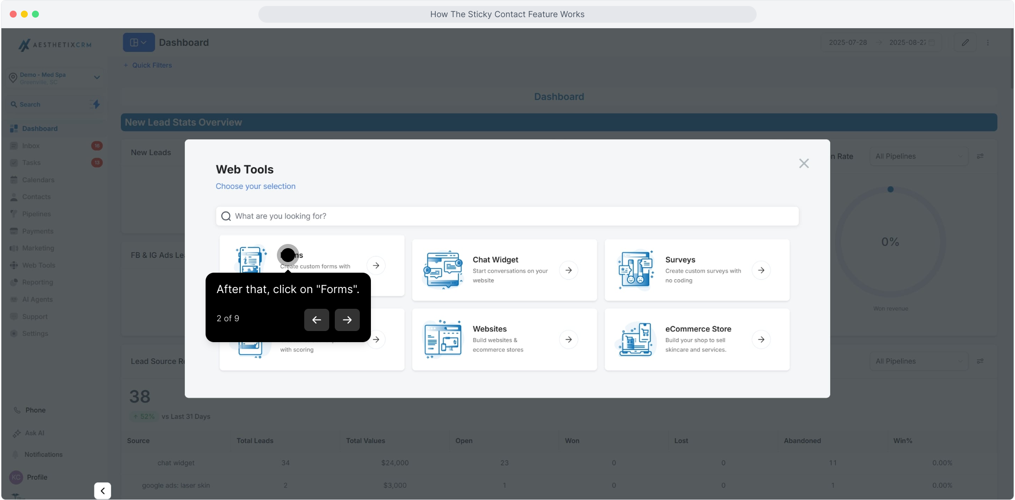Open Reporting in the sidebar

[56, 282]
